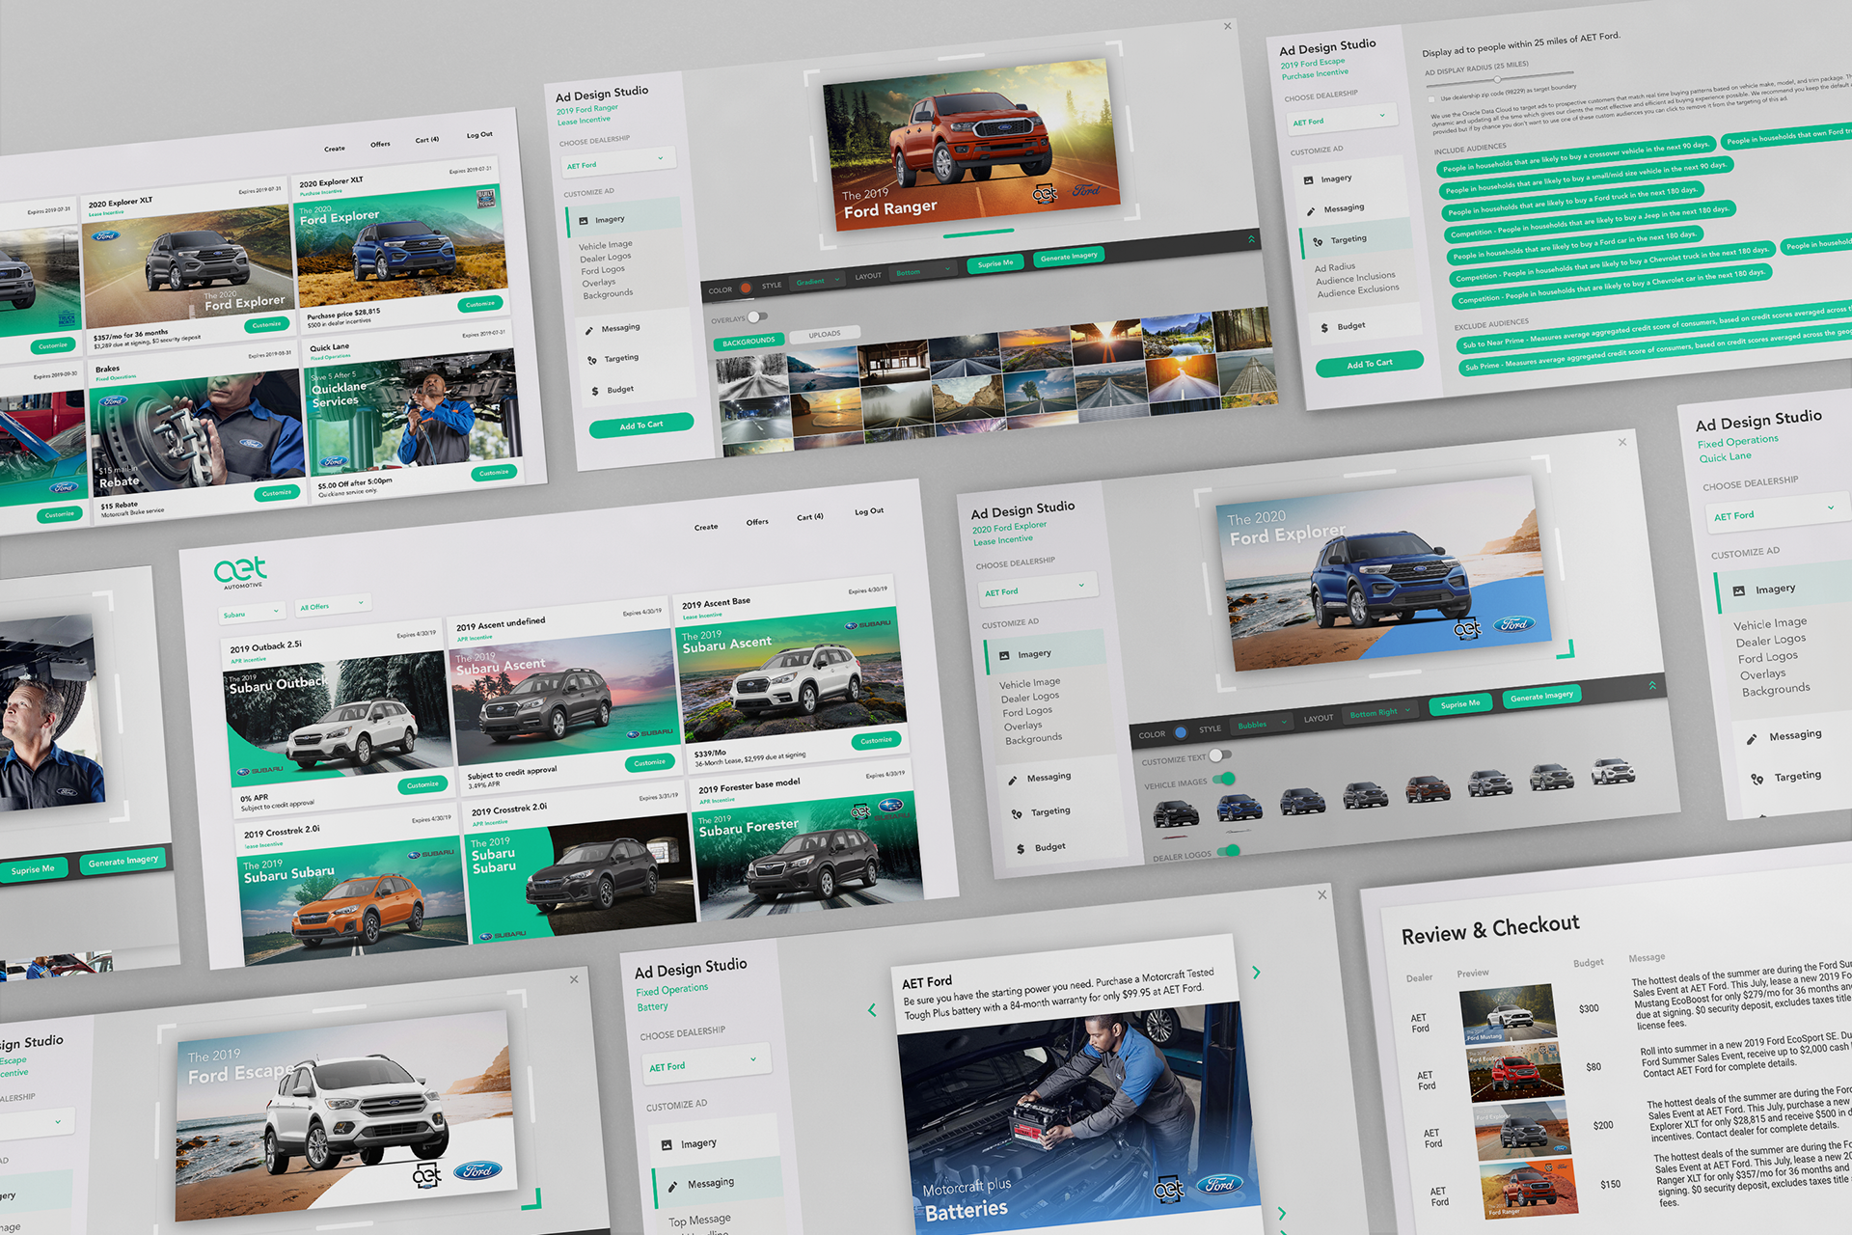Toggle Vehicle Images switch in Explorer studio
Image resolution: width=1852 pixels, height=1235 pixels.
point(1224,779)
